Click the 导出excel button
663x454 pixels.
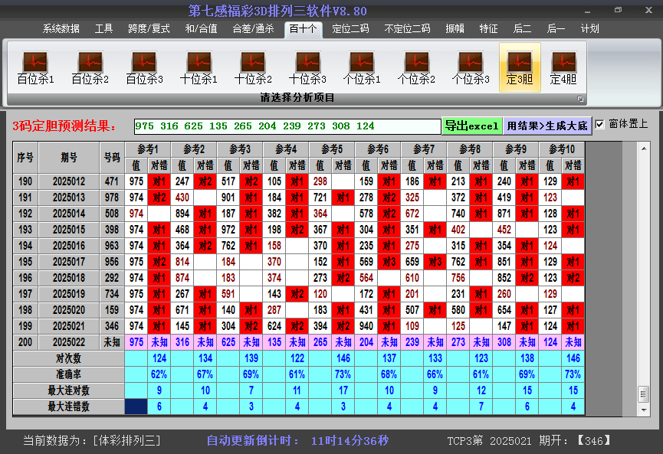coord(472,126)
